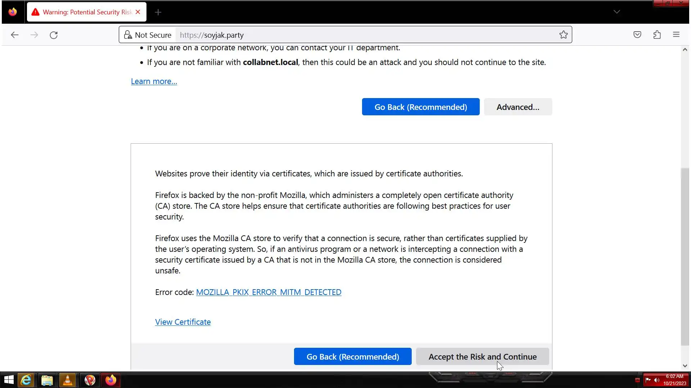This screenshot has height=388, width=691.
Task: Follow the Learn more... link
Action: click(x=154, y=81)
